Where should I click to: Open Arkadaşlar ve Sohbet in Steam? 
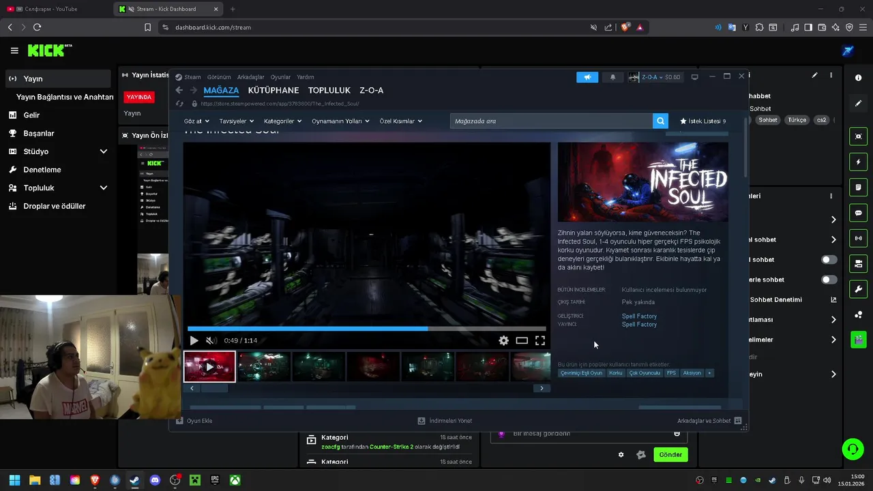709,421
